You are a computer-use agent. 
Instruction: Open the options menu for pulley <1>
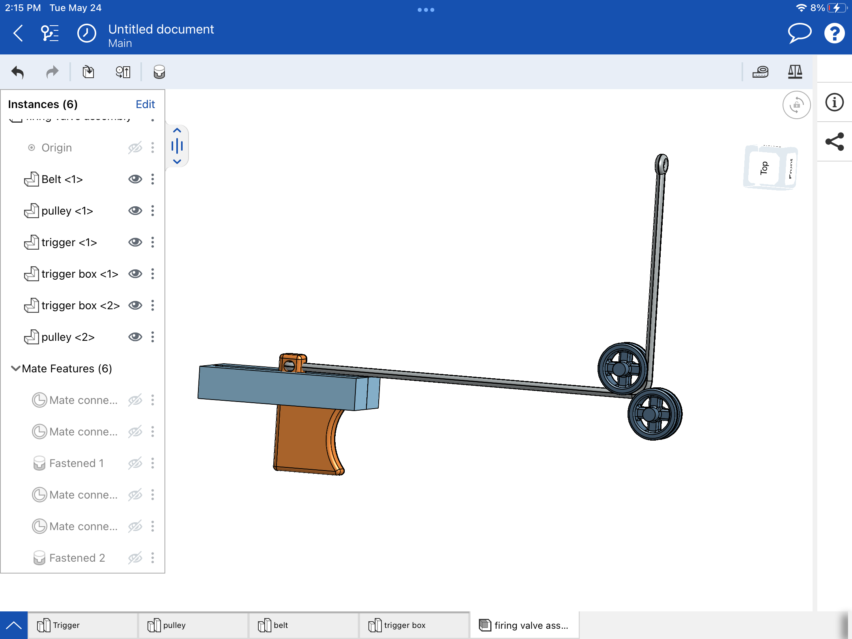(153, 211)
